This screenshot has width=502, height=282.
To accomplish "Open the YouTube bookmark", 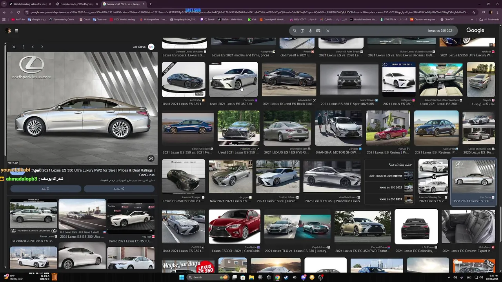I will tap(18, 20).
